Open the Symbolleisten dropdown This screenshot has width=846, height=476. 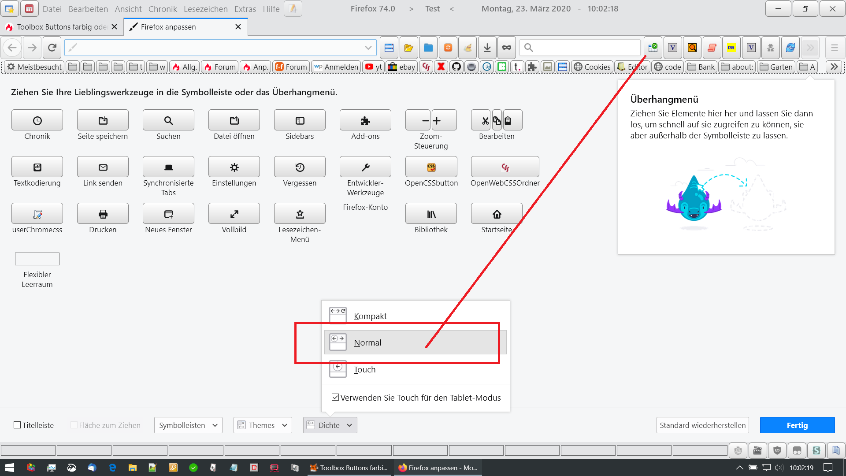click(188, 425)
